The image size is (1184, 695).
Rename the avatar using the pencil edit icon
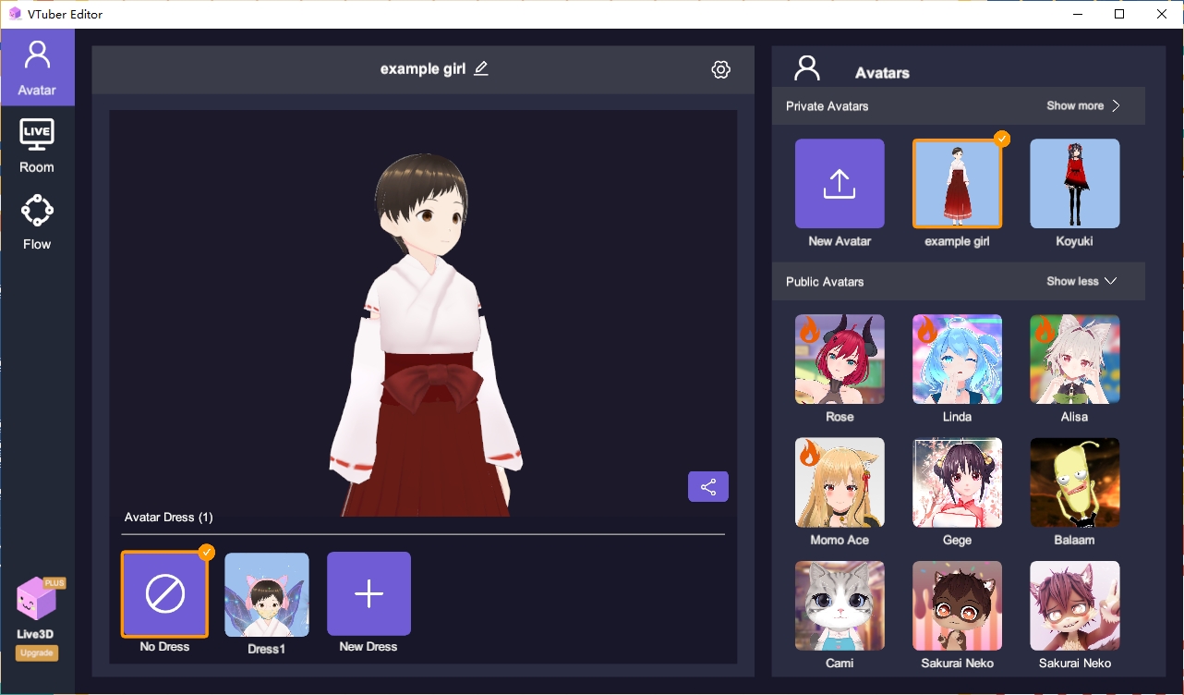(480, 67)
